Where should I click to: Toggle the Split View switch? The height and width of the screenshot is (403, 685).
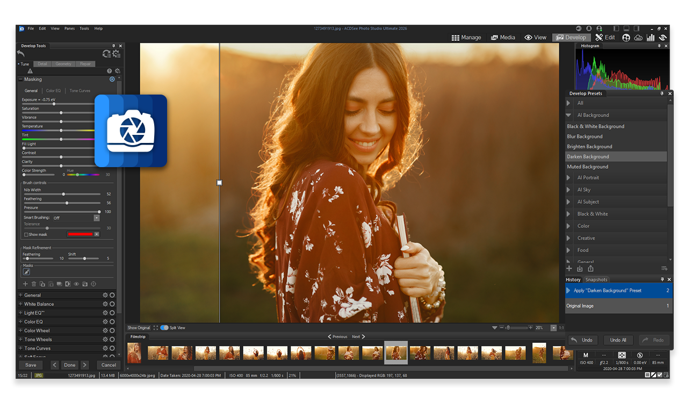tap(164, 328)
